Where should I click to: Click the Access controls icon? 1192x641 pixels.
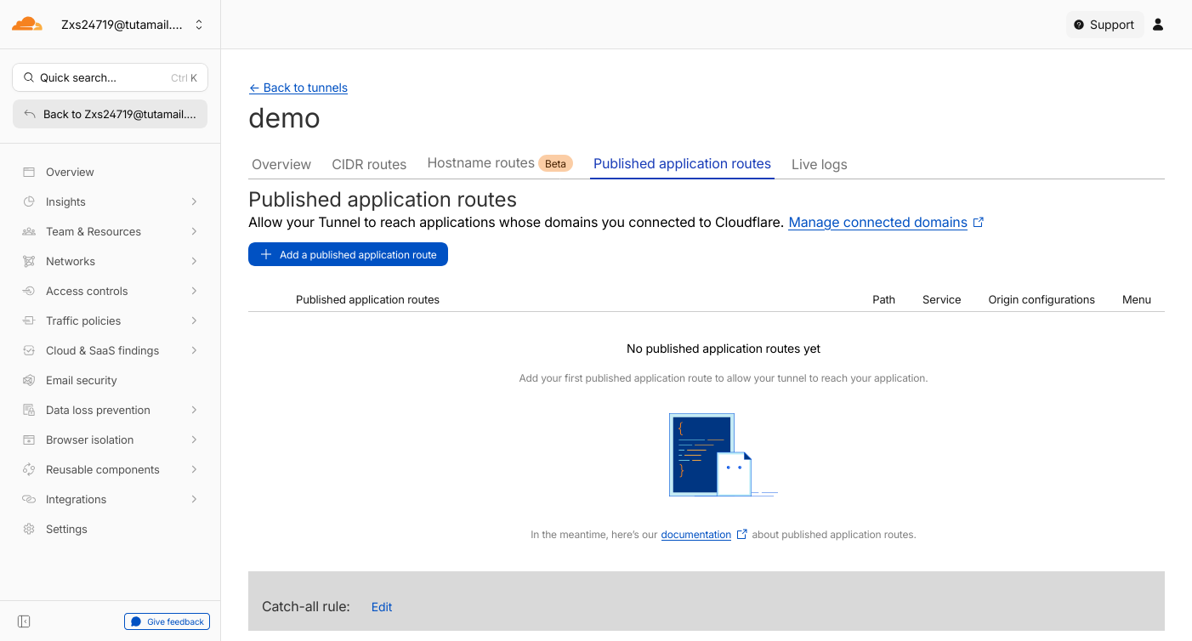pyautogui.click(x=29, y=291)
